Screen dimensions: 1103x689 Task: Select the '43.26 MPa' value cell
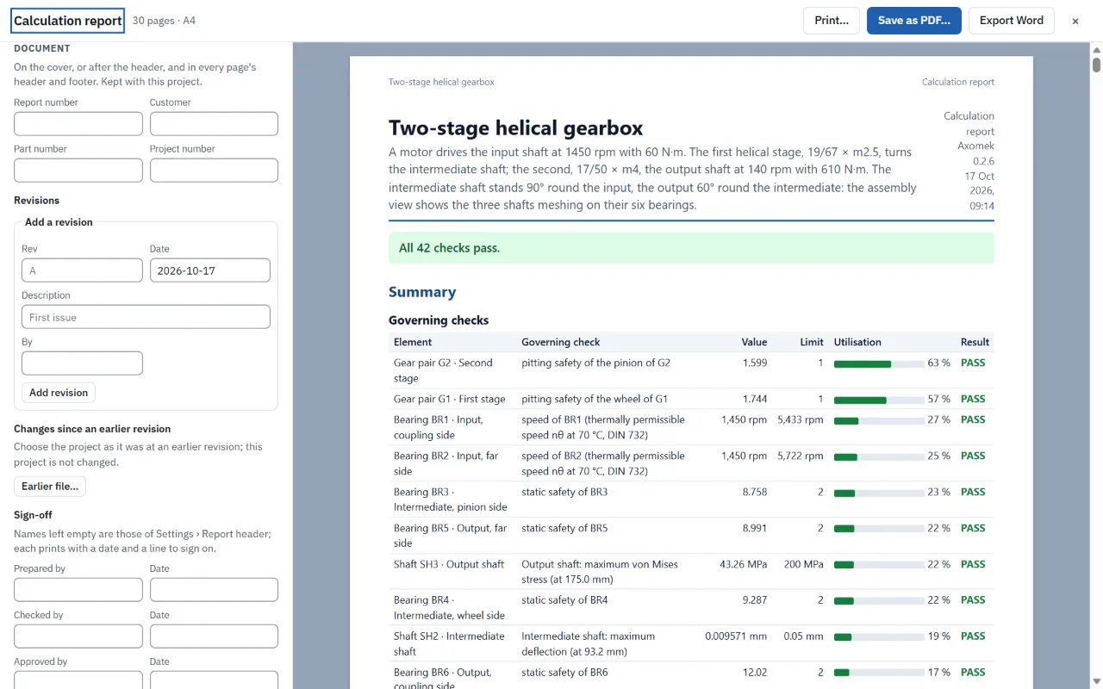click(x=743, y=564)
